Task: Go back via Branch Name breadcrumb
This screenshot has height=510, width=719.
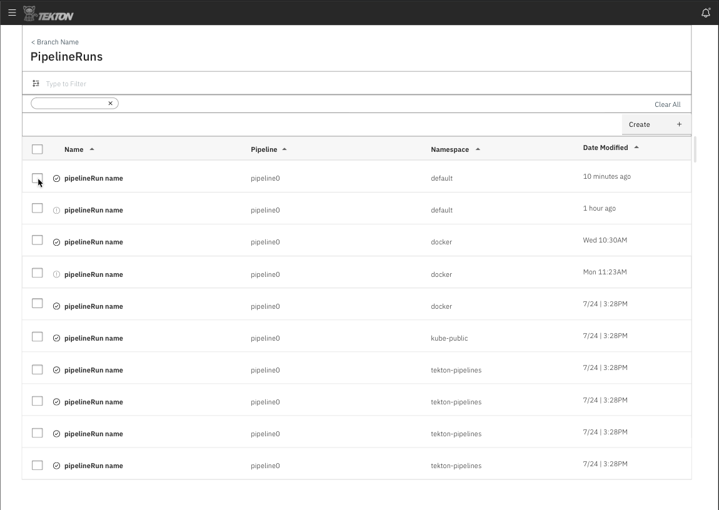Action: pos(54,42)
